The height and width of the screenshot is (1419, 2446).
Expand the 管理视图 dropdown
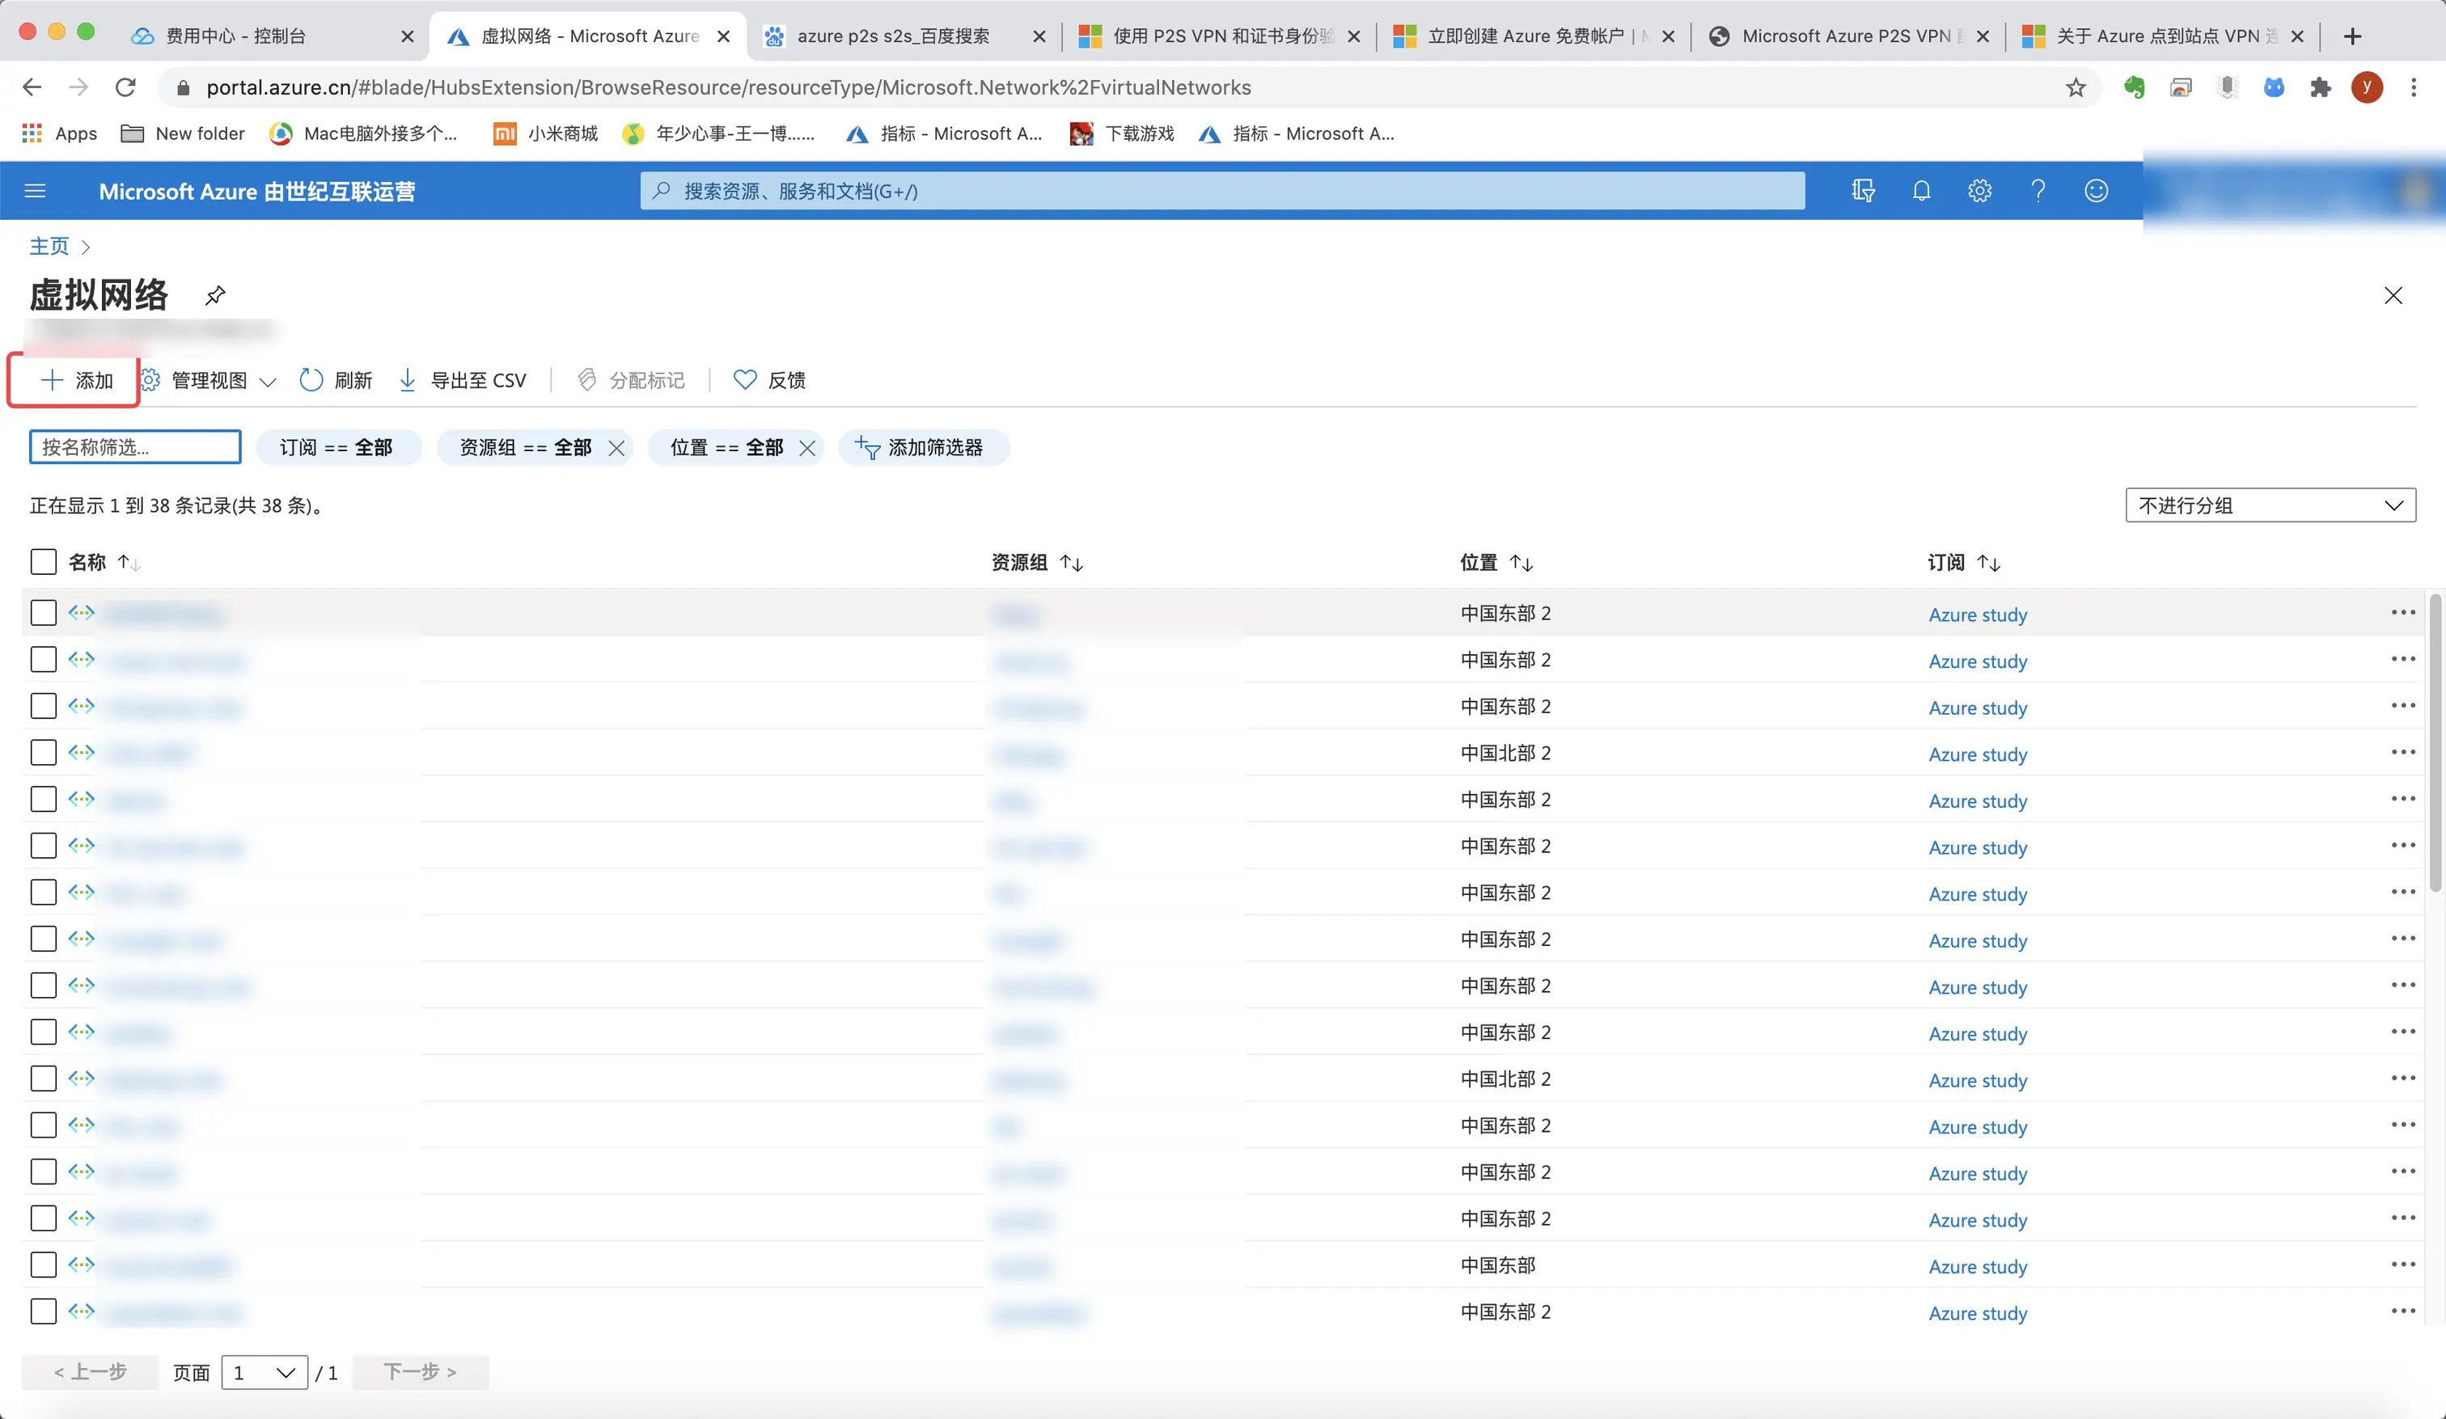[209, 381]
